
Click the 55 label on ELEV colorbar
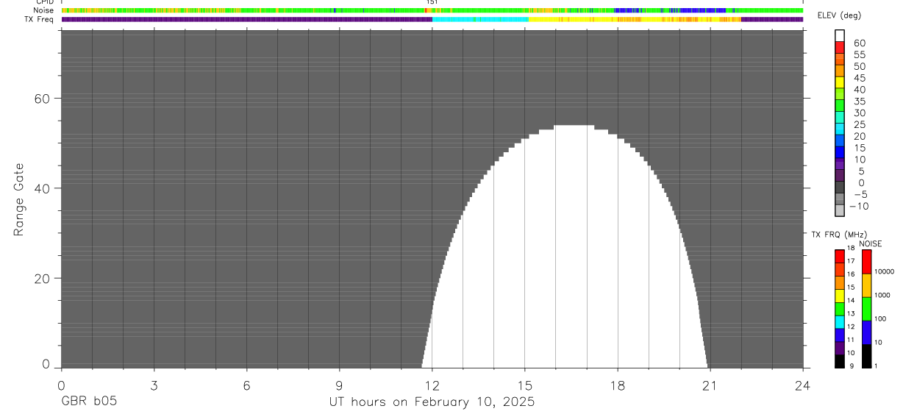(x=859, y=55)
